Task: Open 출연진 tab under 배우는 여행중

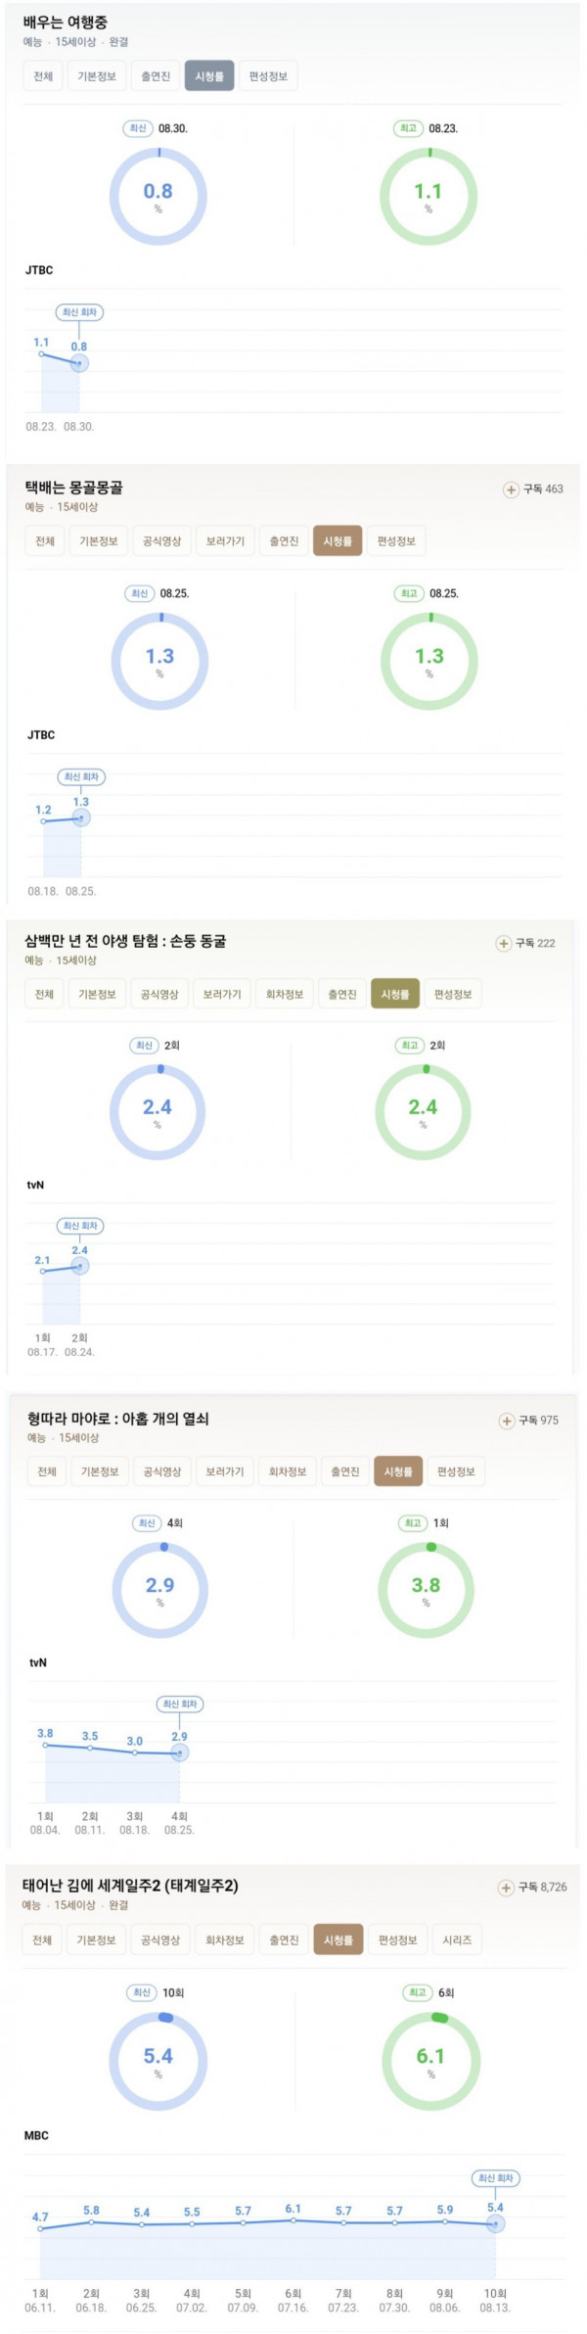Action: [155, 76]
